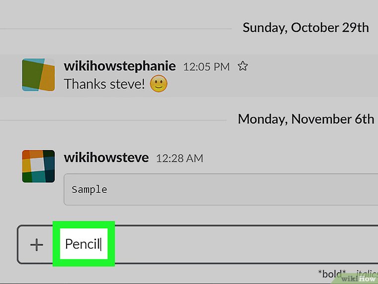378x284 pixels.
Task: Open wikihowstephanie's avatar image
Action: (38, 74)
